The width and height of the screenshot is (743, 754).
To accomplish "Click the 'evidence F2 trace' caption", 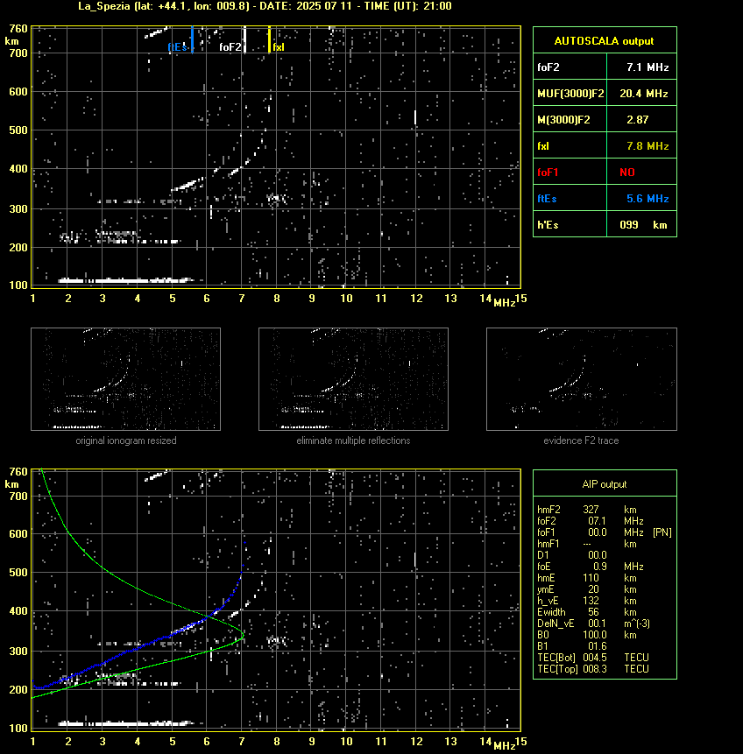I will pyautogui.click(x=581, y=440).
